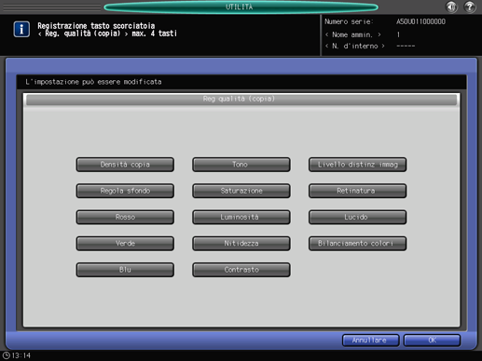Click the UTILITÀ title banner

(241, 7)
